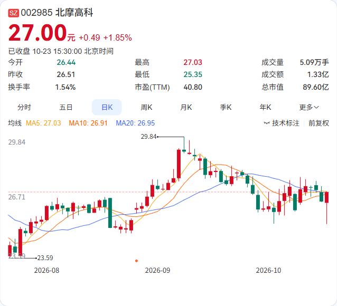Click the current price 27.00
This screenshot has width=337, height=306.
pyautogui.click(x=38, y=33)
